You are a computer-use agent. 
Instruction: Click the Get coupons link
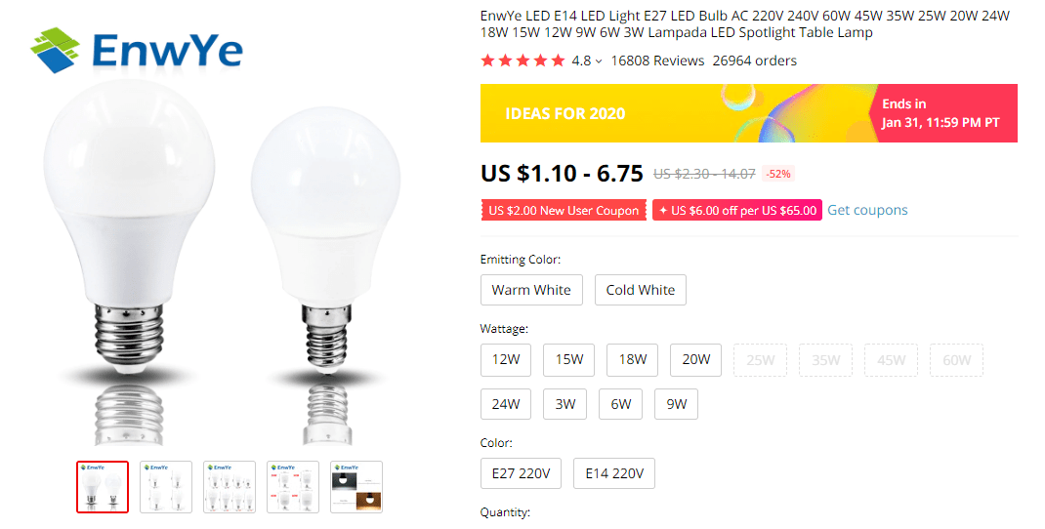pos(867,210)
